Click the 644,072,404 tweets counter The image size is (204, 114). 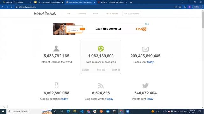click(145, 93)
